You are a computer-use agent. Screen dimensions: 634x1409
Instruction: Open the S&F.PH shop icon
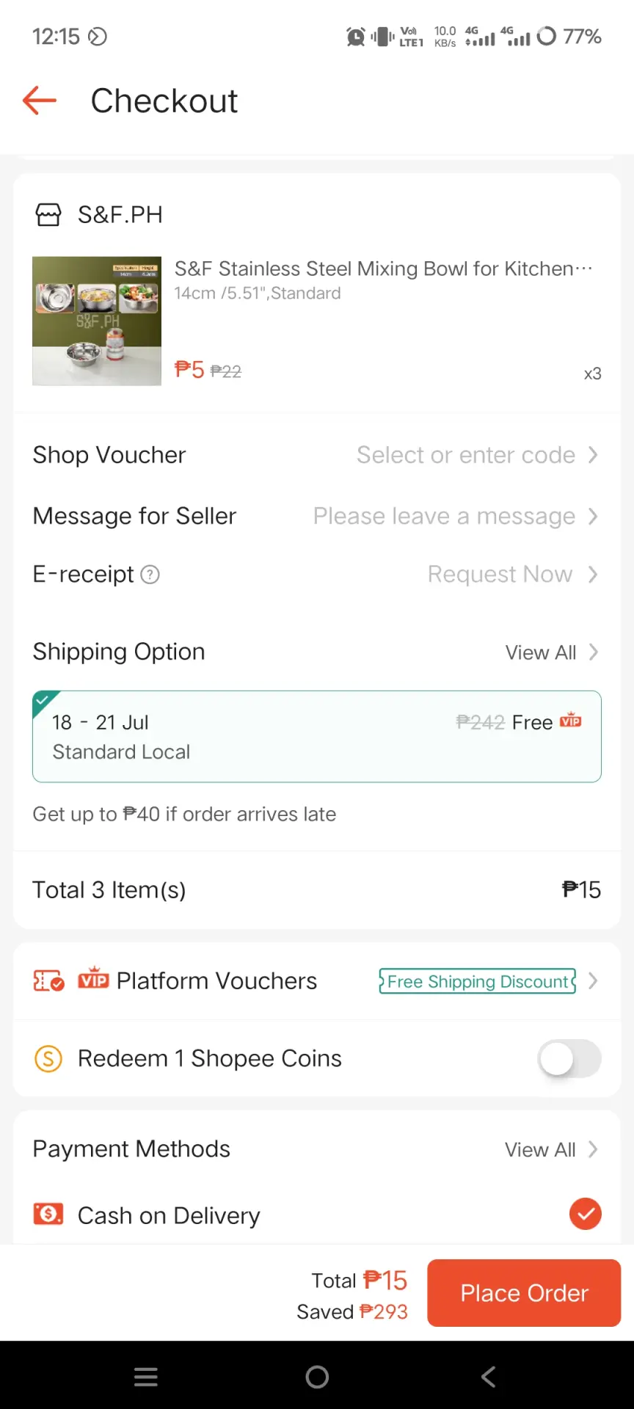coord(48,215)
